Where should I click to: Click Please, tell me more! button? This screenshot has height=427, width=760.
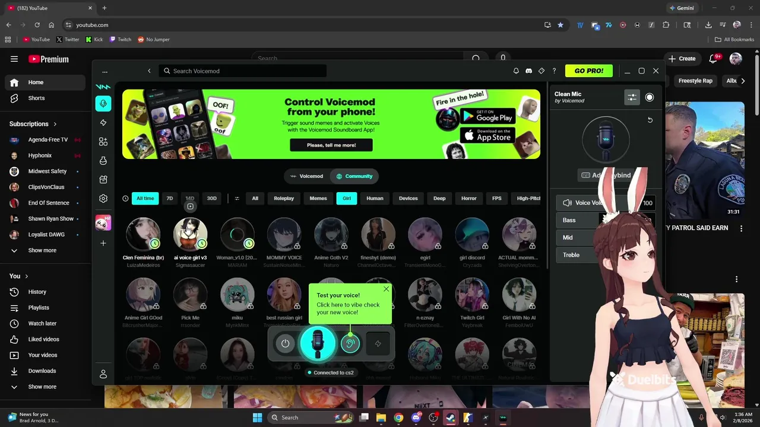pos(331,145)
